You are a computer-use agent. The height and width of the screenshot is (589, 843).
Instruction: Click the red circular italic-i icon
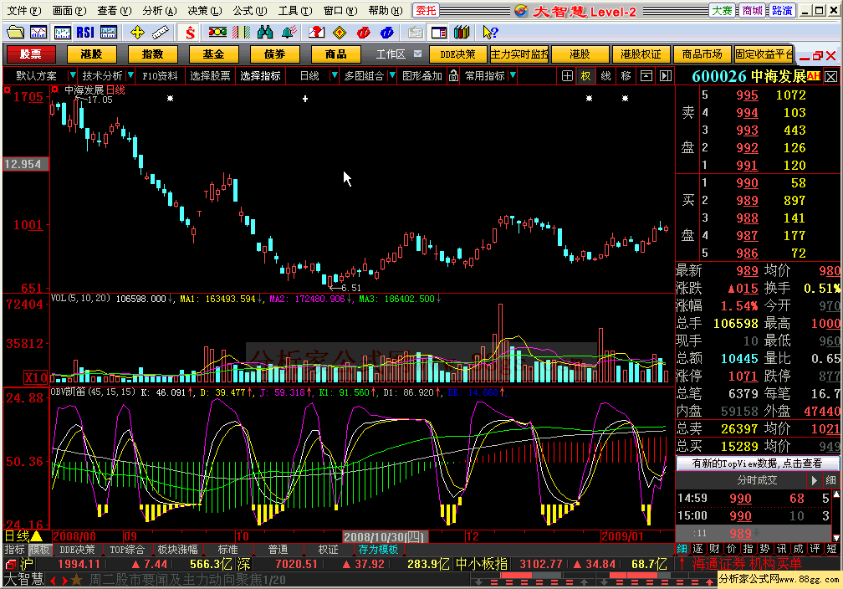coord(364,33)
